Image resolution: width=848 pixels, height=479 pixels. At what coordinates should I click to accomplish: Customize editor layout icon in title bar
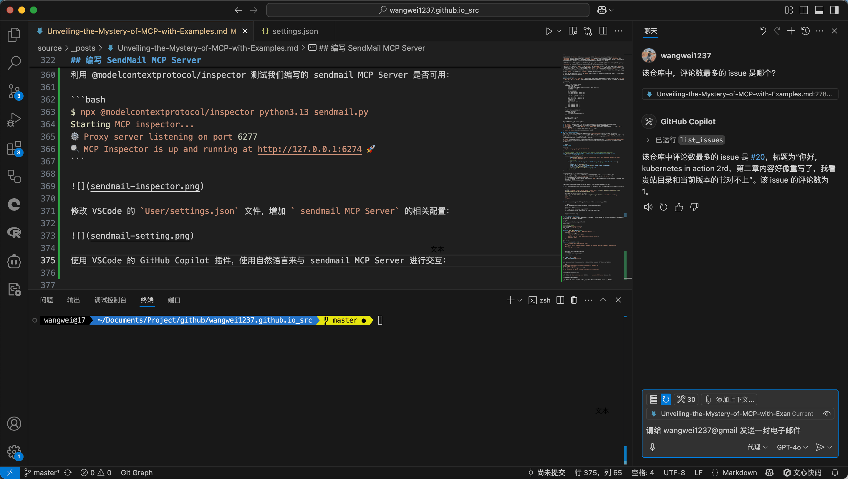(x=789, y=10)
